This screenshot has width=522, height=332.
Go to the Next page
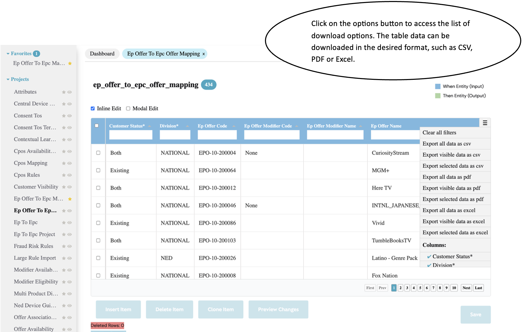point(466,288)
